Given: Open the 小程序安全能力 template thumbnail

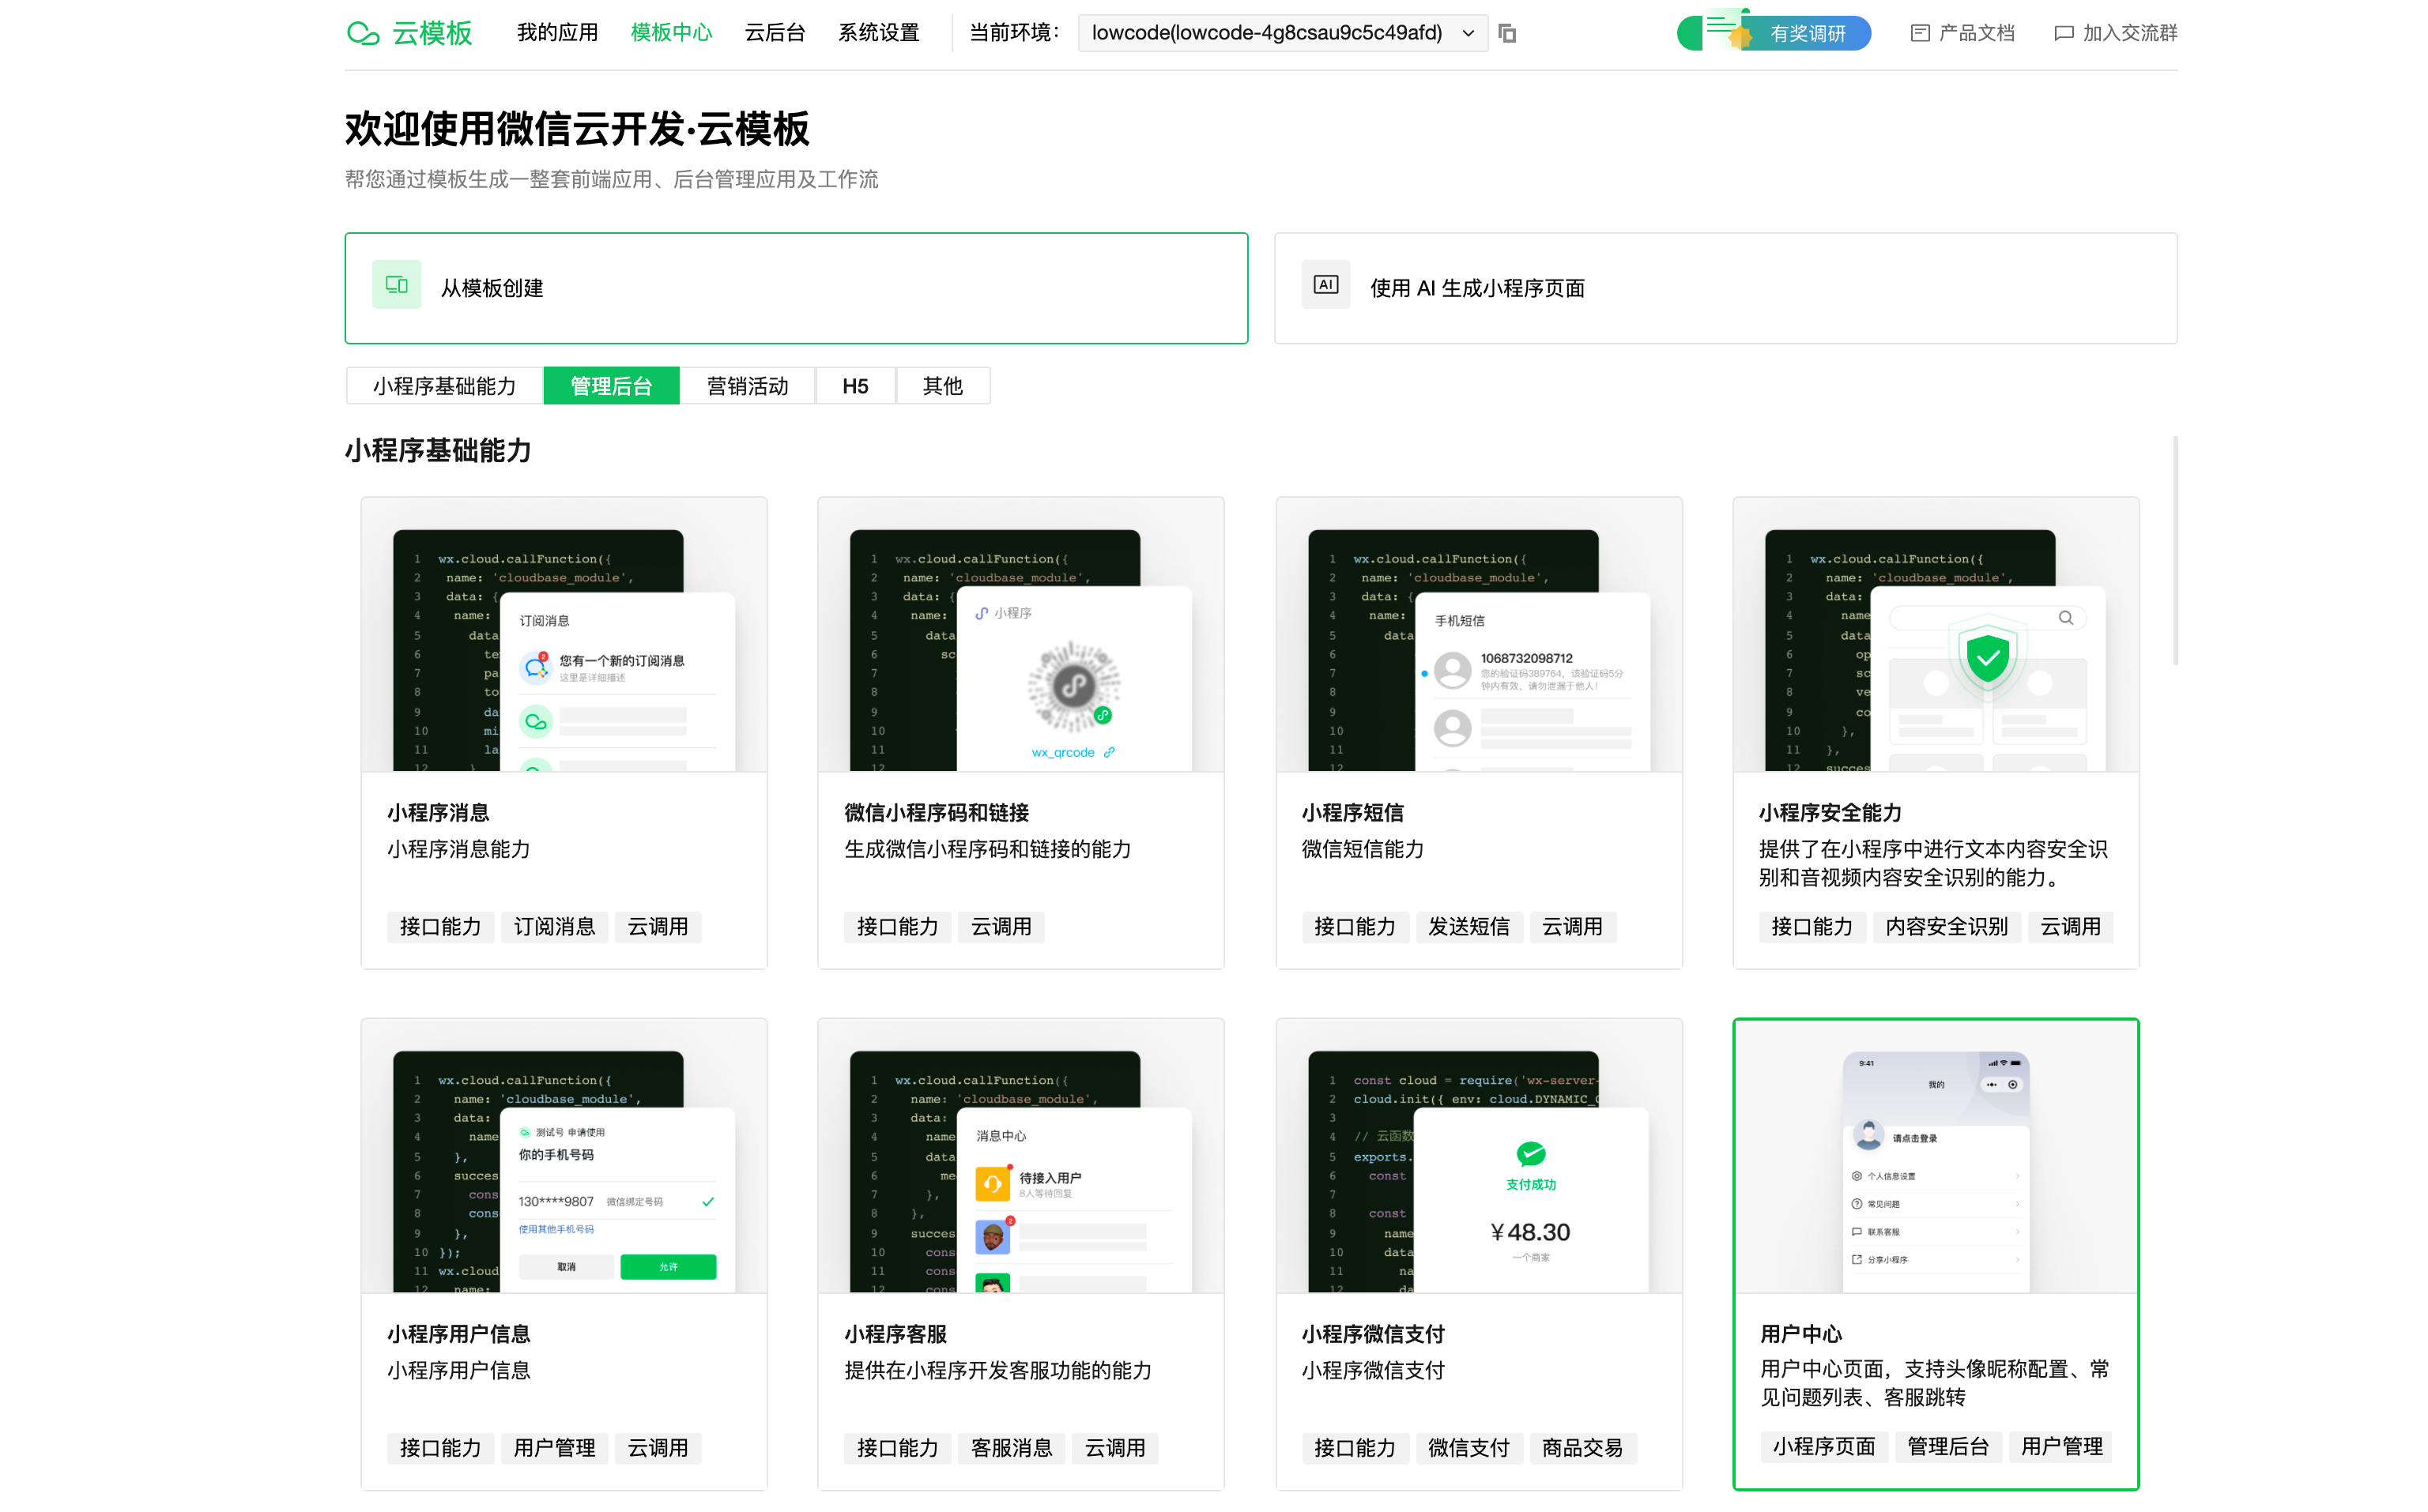Looking at the screenshot, I should (1936, 635).
